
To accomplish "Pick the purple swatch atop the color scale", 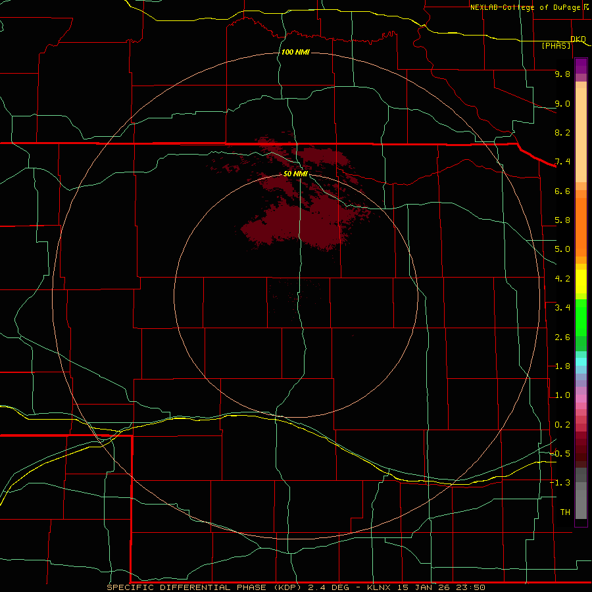I will tap(581, 66).
